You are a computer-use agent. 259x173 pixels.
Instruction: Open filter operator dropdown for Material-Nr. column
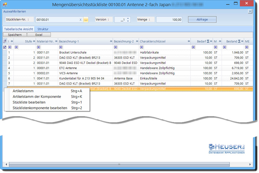pos(39,47)
